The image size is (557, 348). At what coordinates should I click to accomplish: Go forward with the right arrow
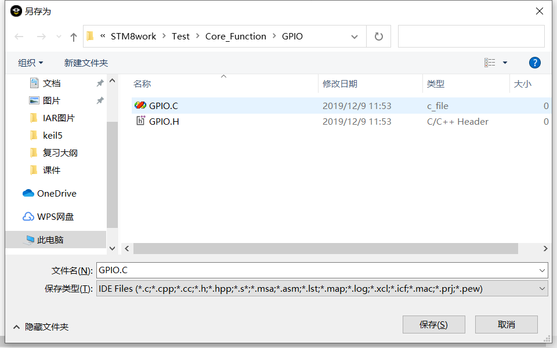(41, 36)
